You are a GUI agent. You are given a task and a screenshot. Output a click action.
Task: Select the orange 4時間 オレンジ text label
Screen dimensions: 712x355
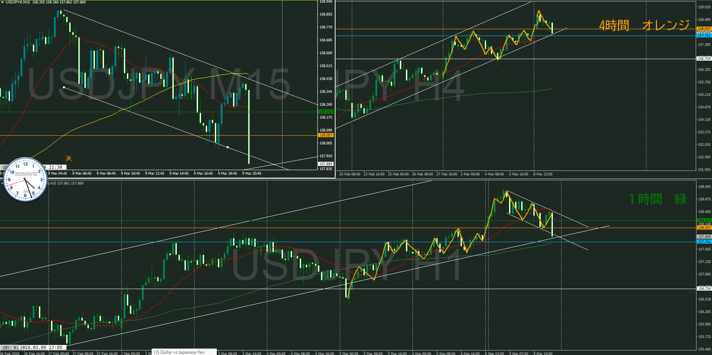coord(644,25)
